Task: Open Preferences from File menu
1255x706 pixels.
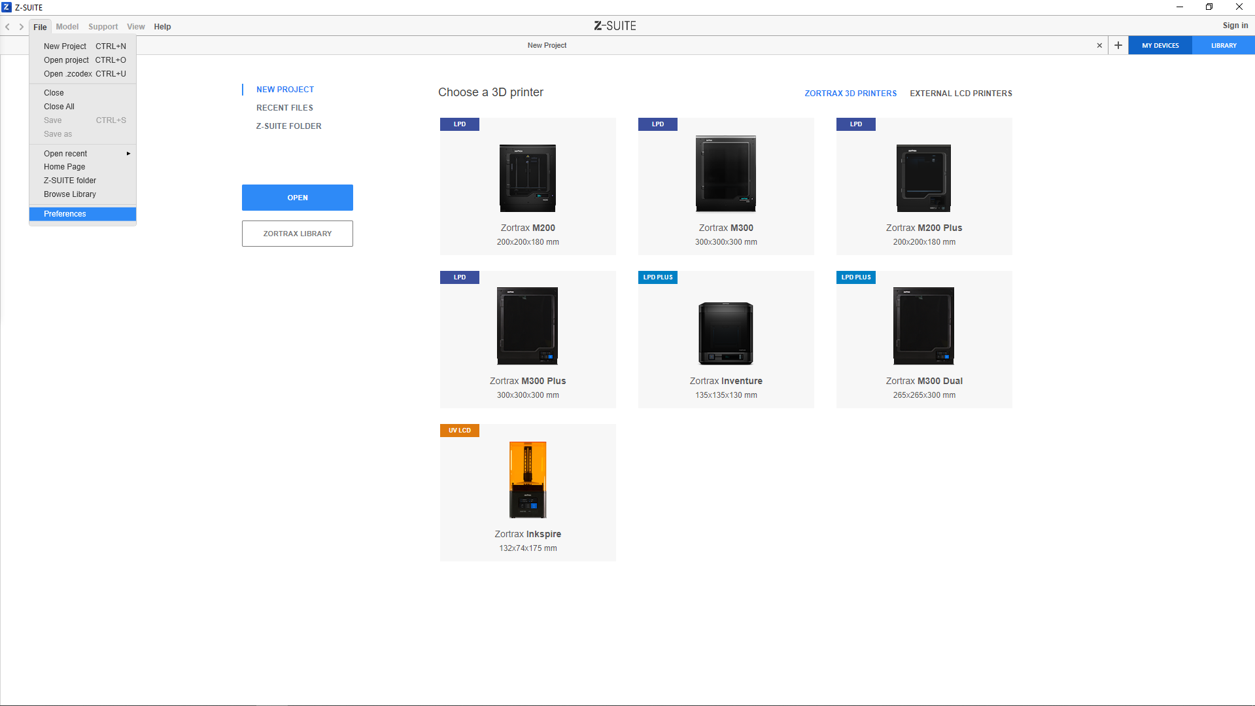Action: pos(83,214)
